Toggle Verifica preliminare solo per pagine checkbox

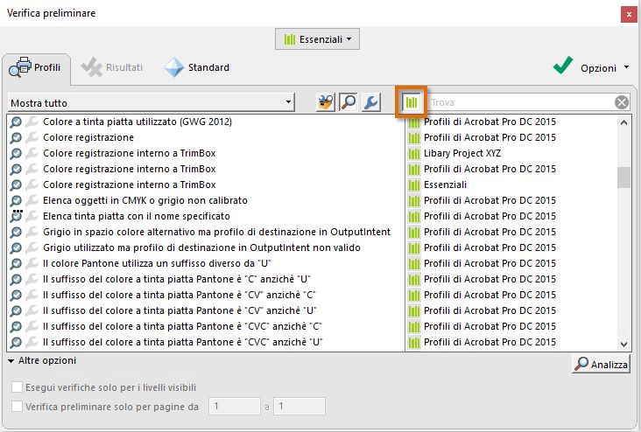click(x=18, y=406)
